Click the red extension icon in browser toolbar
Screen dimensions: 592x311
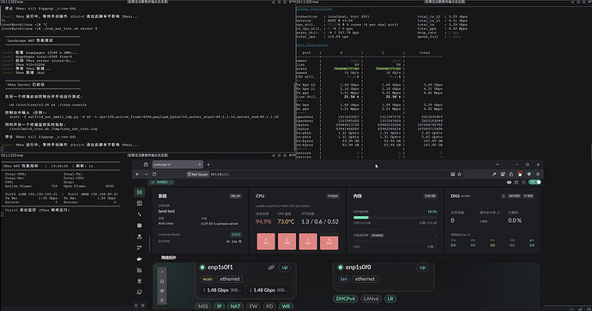(x=520, y=174)
